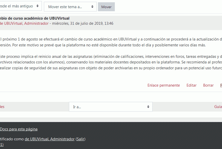Click the line mentioning "conservando los materiales docentes"

tap(111, 62)
